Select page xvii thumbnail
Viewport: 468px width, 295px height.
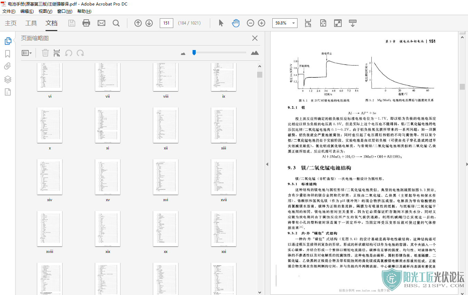point(224,177)
